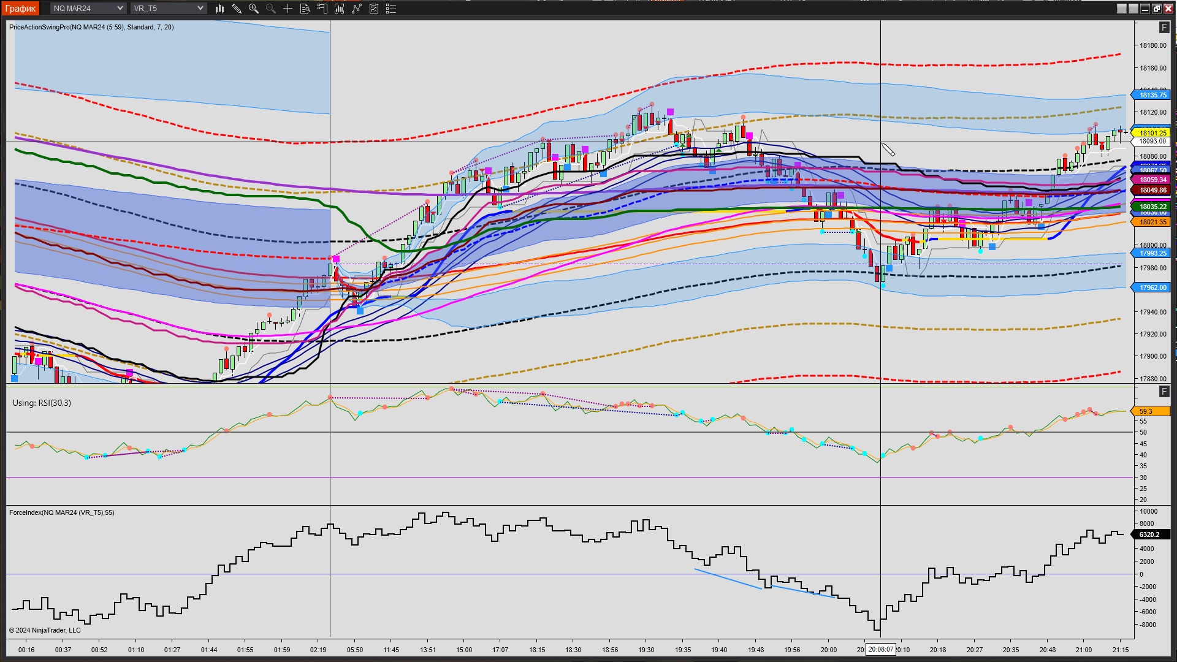Viewport: 1177px width, 662px height.
Task: Click the 17880.00 price axis label
Action: [x=1153, y=379]
